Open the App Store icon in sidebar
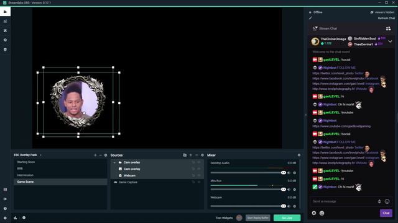 5,50
